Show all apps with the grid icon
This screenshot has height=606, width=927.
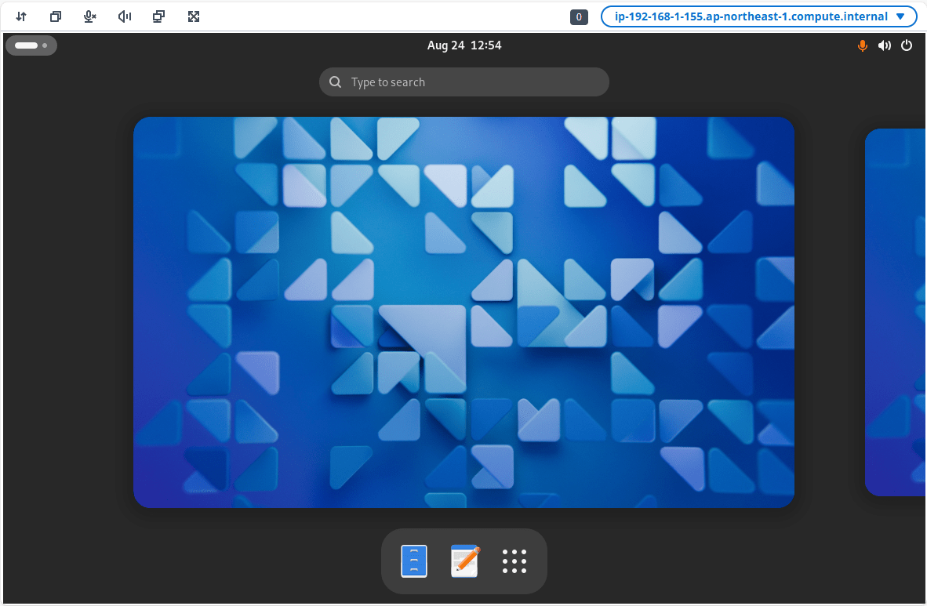[514, 561]
